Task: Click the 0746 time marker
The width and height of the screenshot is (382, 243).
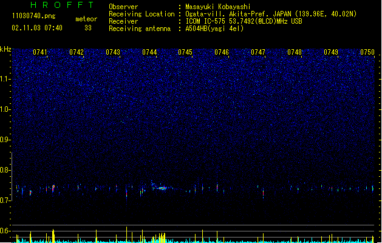Action: [x=222, y=52]
